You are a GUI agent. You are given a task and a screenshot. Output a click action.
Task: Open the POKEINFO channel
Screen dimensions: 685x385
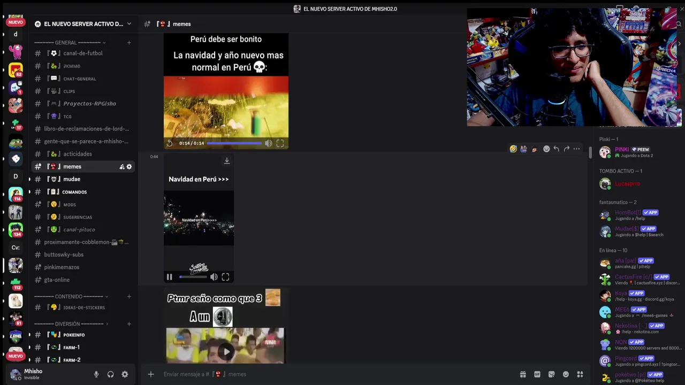click(x=82, y=335)
